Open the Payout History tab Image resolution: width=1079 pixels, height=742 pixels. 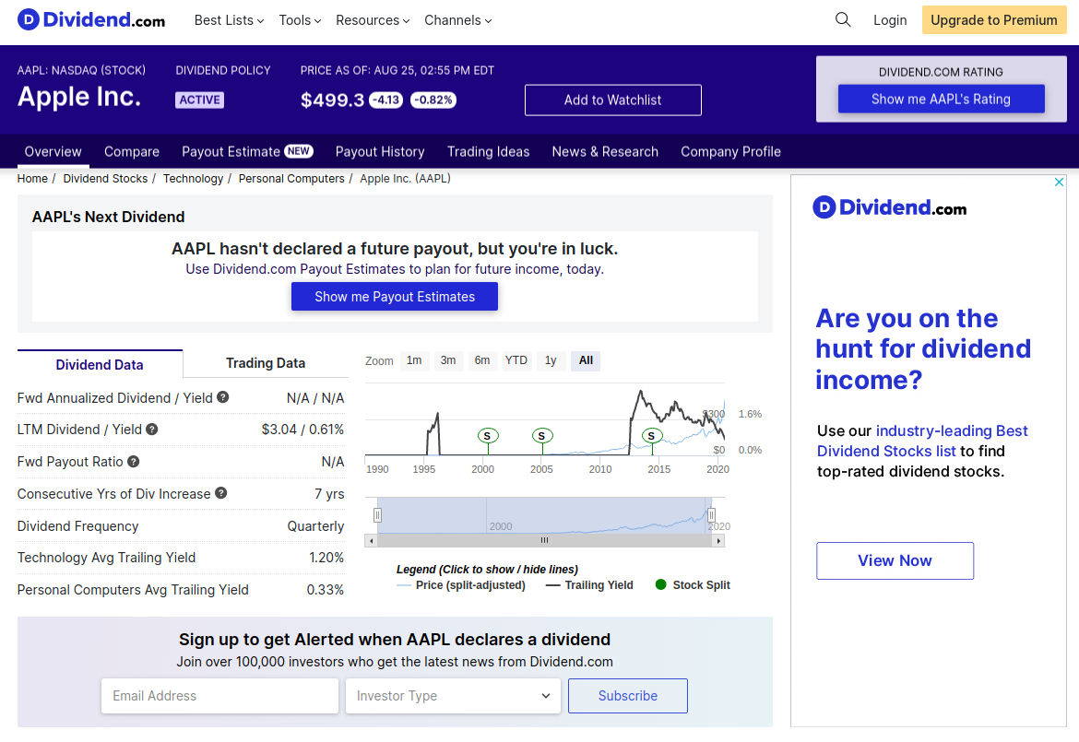point(380,151)
